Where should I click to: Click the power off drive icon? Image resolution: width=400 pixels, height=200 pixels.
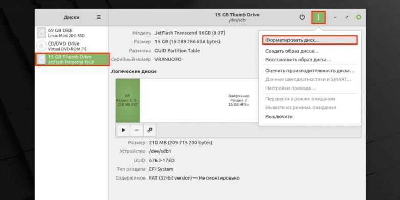(302, 17)
